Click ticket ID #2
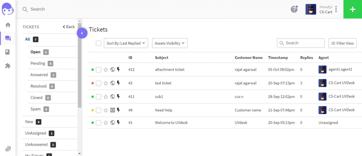Image resolution: width=362 pixels, height=156 pixels. [130, 83]
